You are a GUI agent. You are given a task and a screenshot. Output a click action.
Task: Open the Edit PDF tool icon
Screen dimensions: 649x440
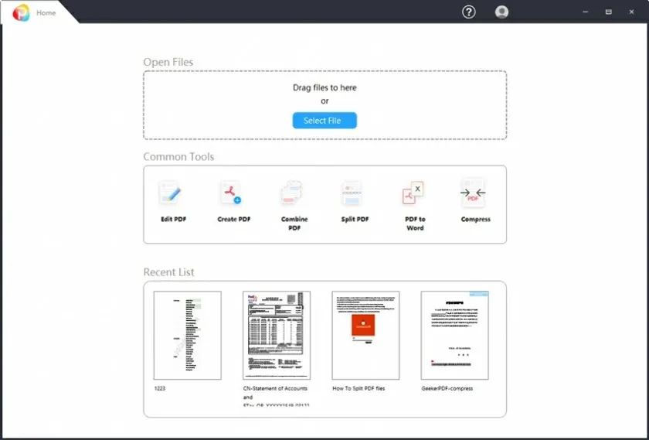tap(171, 193)
